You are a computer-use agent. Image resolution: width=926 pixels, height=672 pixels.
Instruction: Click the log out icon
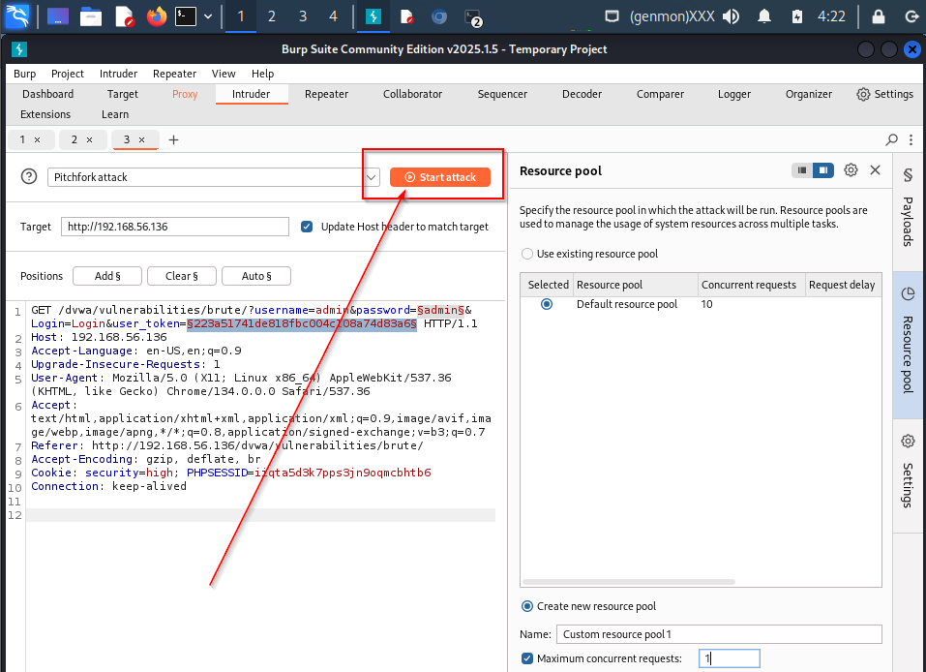coord(911,15)
